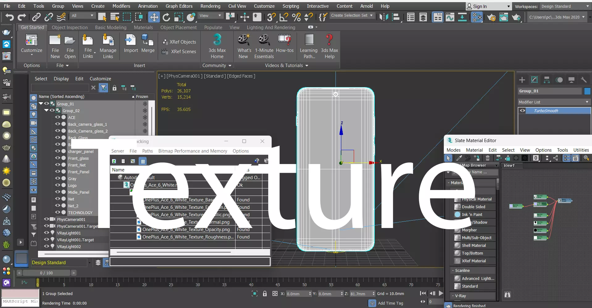The height and width of the screenshot is (308, 592).
Task: Click the Group_01 object color swatch
Action: (587, 91)
